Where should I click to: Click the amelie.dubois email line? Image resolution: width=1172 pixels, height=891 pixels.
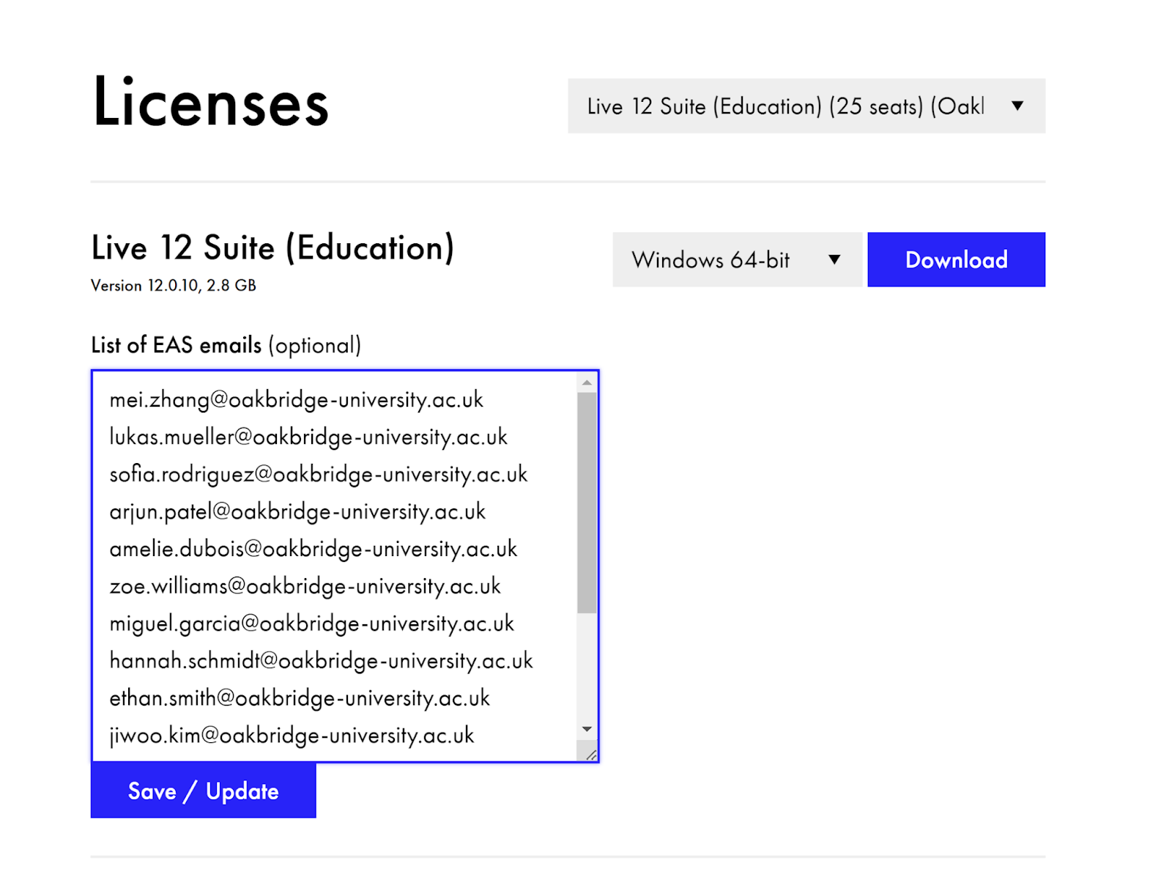(314, 550)
